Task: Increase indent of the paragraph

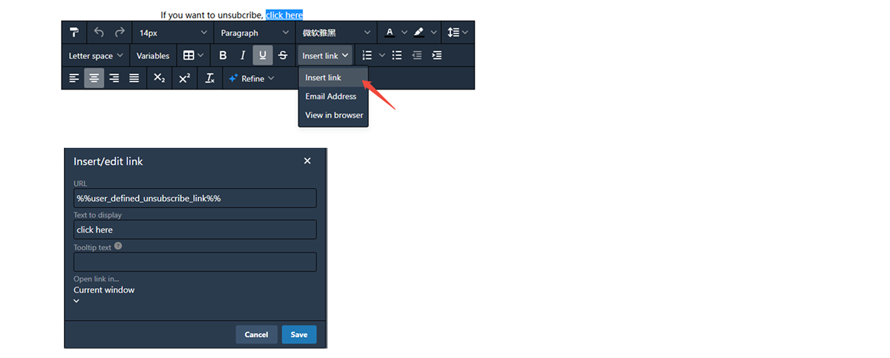Action: coord(437,56)
